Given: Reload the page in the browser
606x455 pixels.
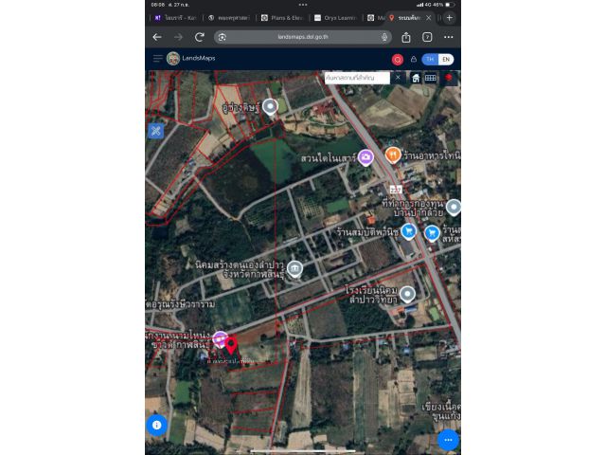Looking at the screenshot, I should click(x=200, y=37).
